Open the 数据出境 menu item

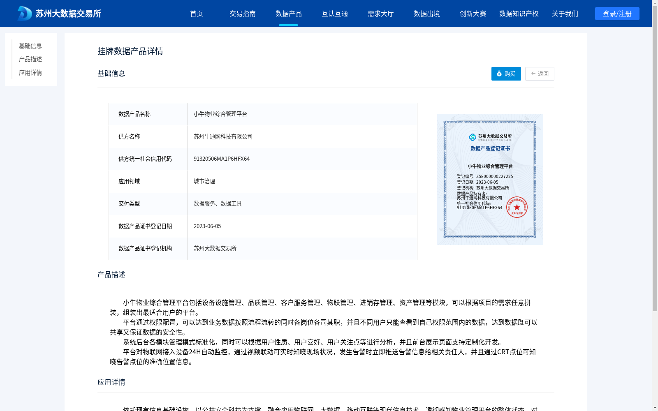[x=427, y=14]
